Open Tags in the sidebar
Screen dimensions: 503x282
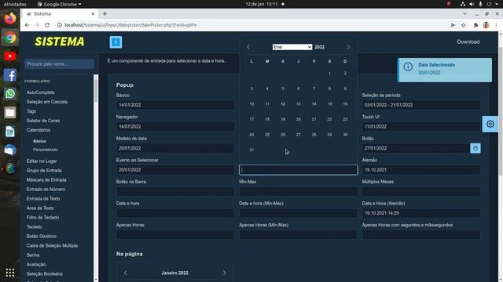click(x=31, y=111)
